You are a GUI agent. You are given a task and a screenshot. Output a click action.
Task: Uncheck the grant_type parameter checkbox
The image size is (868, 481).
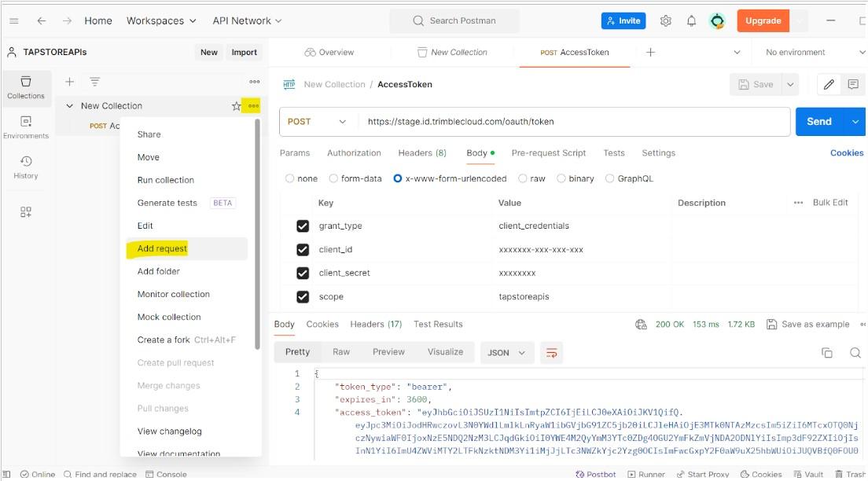click(x=303, y=226)
